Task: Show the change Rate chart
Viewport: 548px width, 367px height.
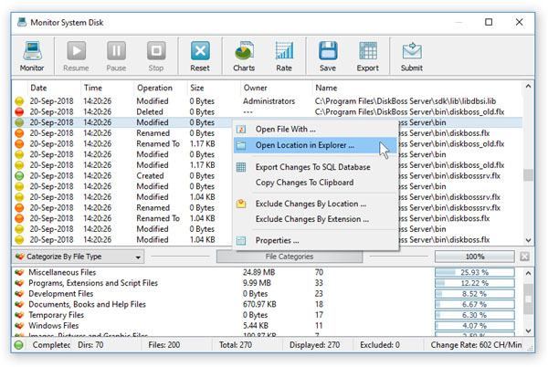Action: 284,56
